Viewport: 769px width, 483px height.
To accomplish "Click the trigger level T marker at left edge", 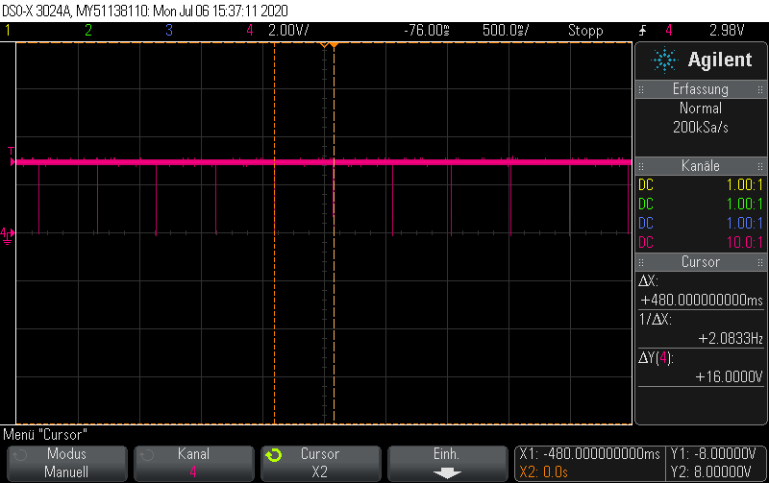I will click(12, 157).
